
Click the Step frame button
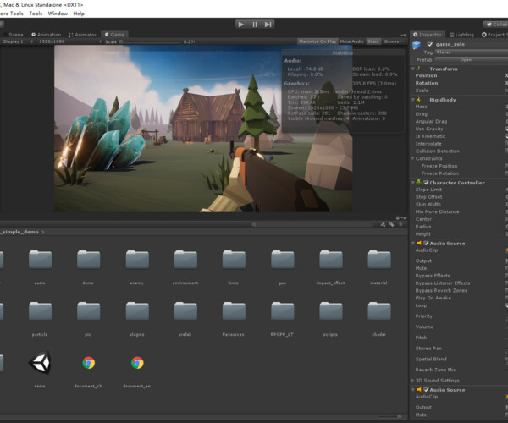pyautogui.click(x=268, y=25)
